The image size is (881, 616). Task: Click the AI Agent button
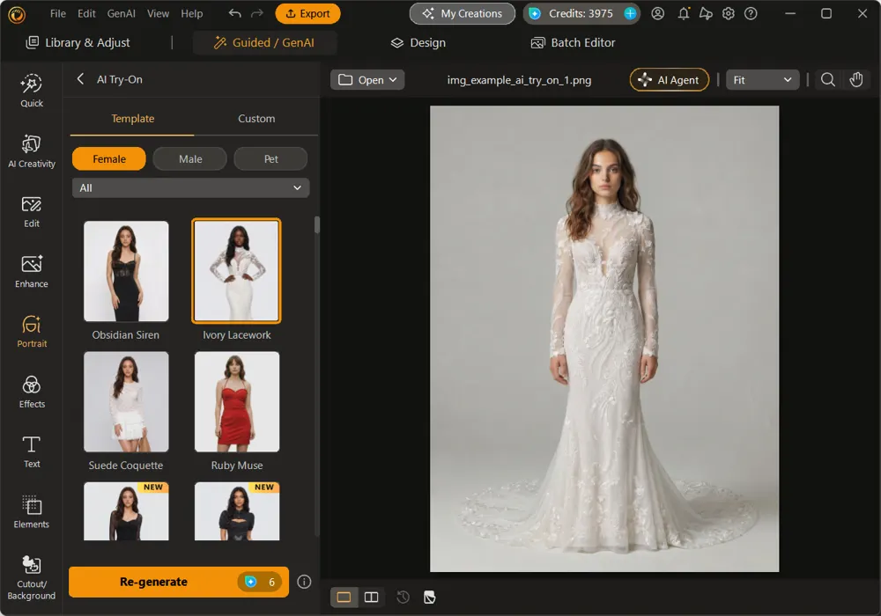pos(670,80)
